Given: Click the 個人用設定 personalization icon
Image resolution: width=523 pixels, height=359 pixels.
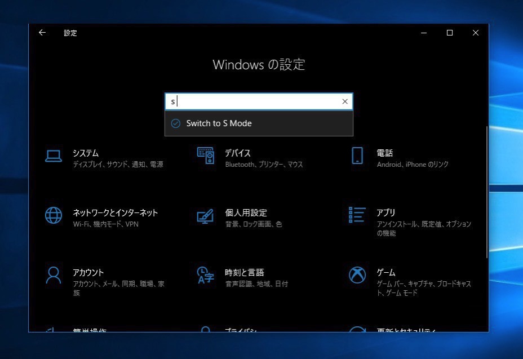Looking at the screenshot, I should coord(206,216).
